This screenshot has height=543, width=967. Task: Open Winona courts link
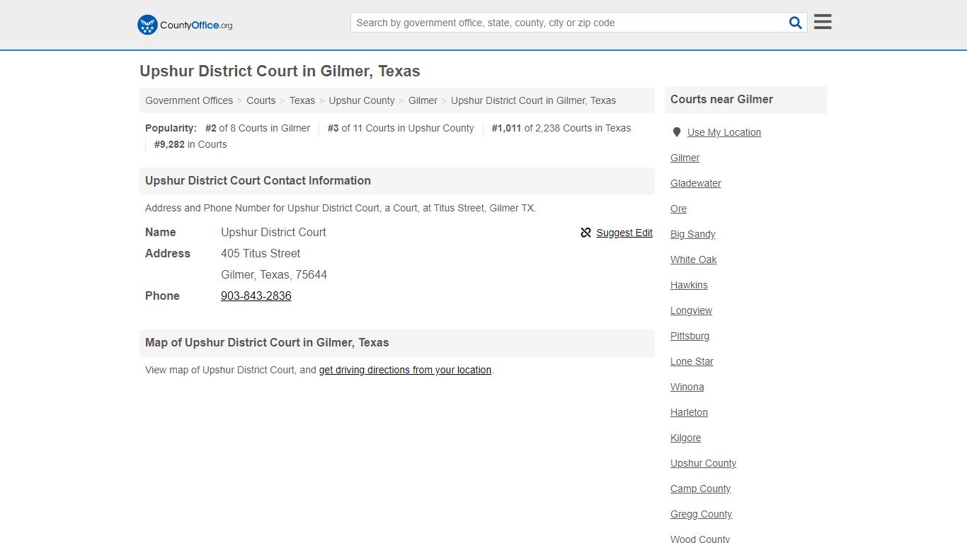coord(687,387)
